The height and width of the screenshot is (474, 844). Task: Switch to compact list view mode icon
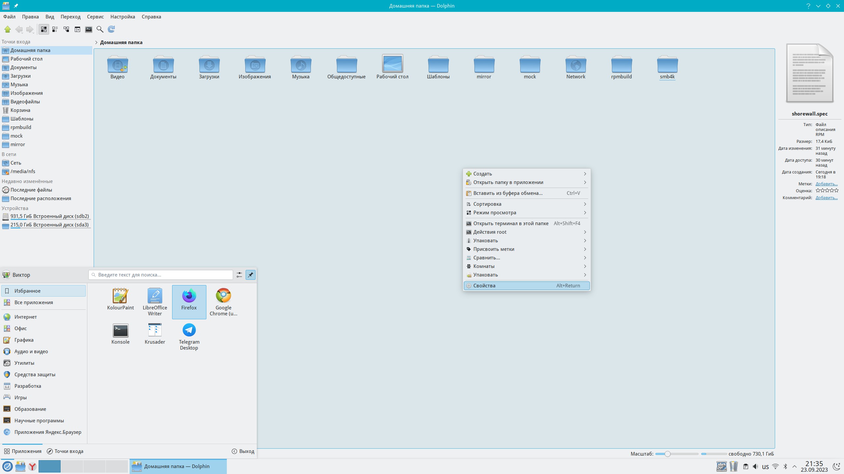[55, 29]
